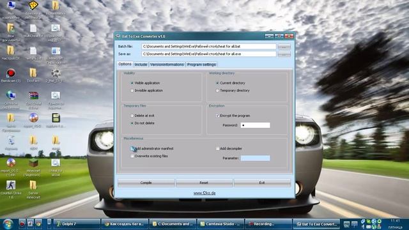
Task: Open the www.f2ko.de link
Action: click(x=204, y=193)
